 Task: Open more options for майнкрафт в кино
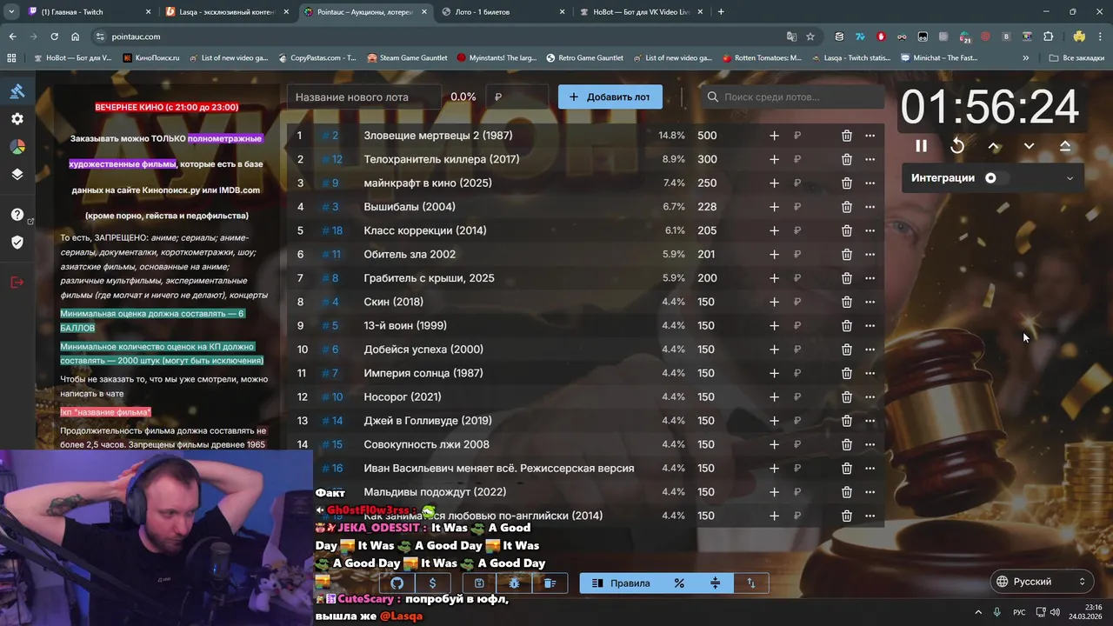click(870, 183)
